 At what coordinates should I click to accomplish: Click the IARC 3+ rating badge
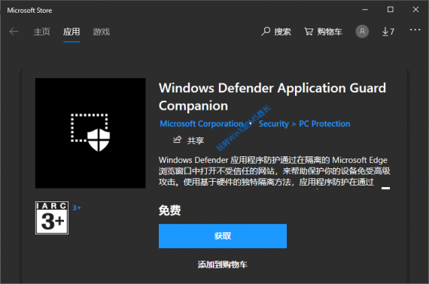[52, 218]
